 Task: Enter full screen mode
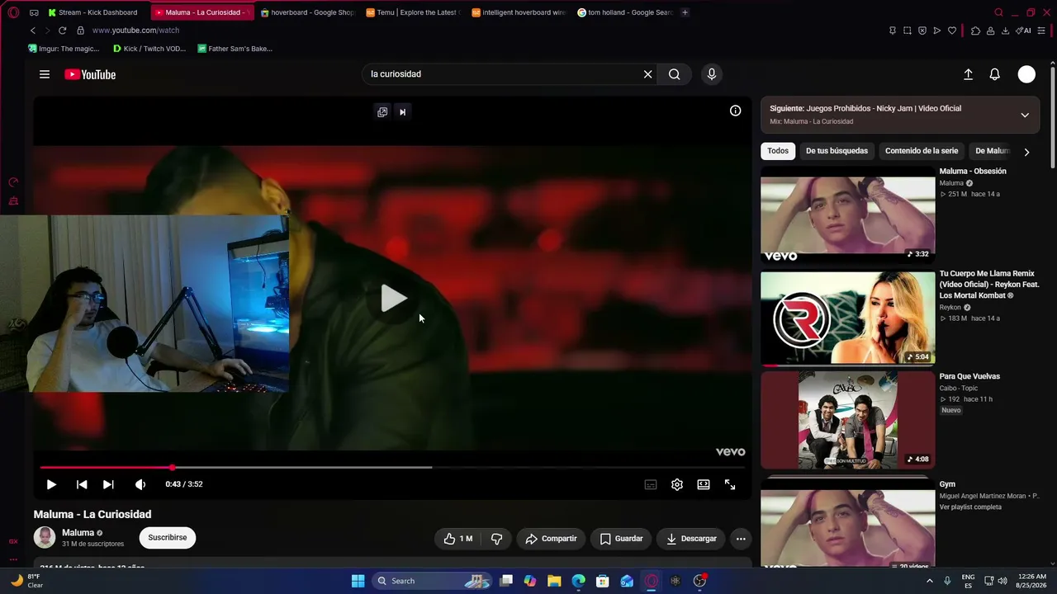click(730, 484)
